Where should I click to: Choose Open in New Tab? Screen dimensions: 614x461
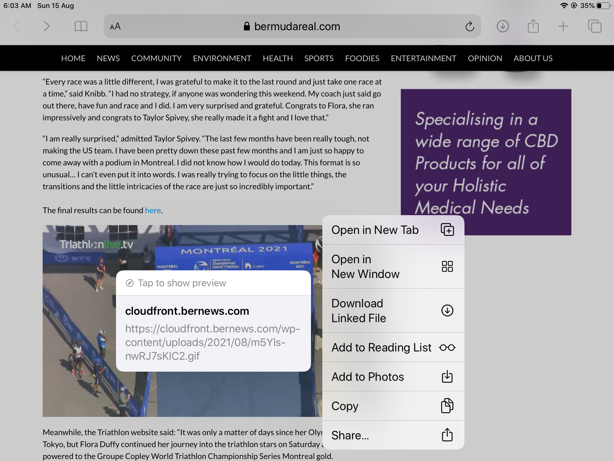(393, 230)
